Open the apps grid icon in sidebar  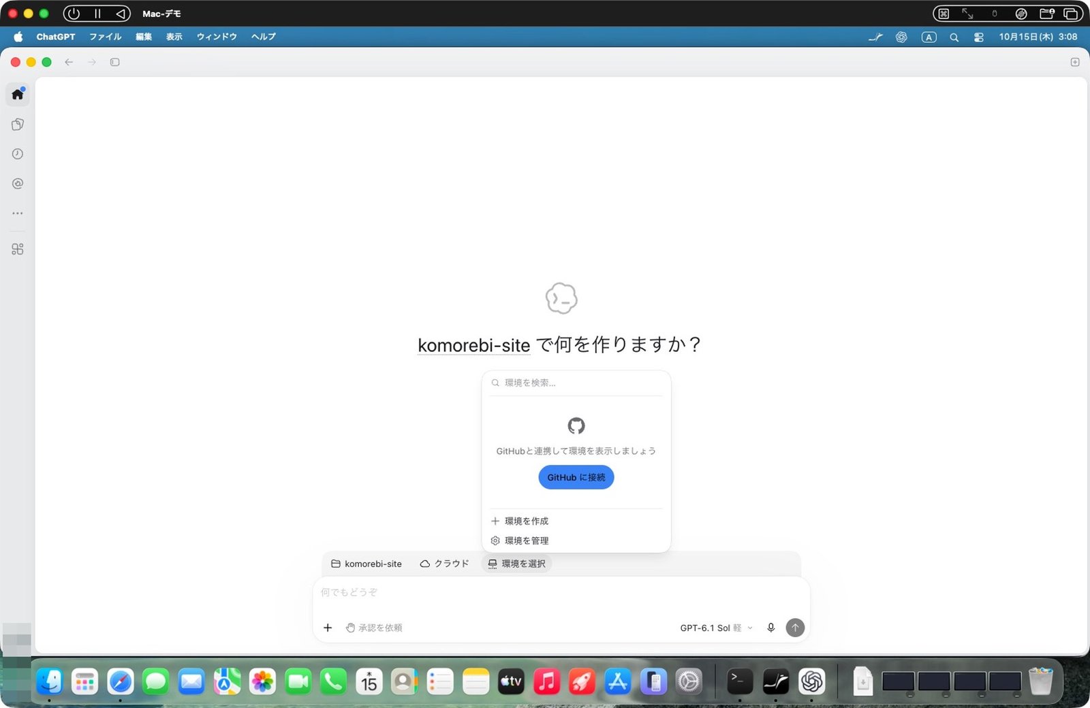pos(18,249)
